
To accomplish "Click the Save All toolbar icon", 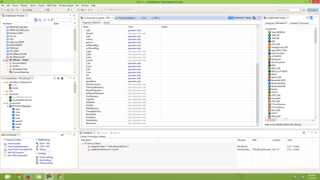I will pos(12,10).
